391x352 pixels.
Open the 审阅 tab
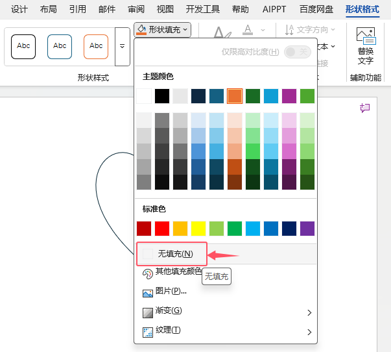coord(136,9)
